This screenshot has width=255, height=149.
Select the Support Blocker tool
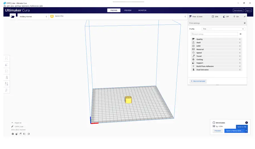[x=7, y=90]
